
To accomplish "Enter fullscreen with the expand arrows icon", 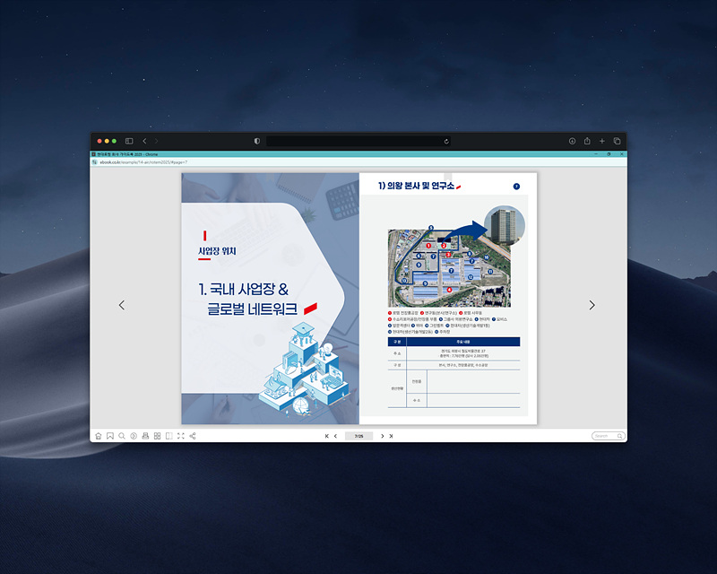I will [x=181, y=436].
